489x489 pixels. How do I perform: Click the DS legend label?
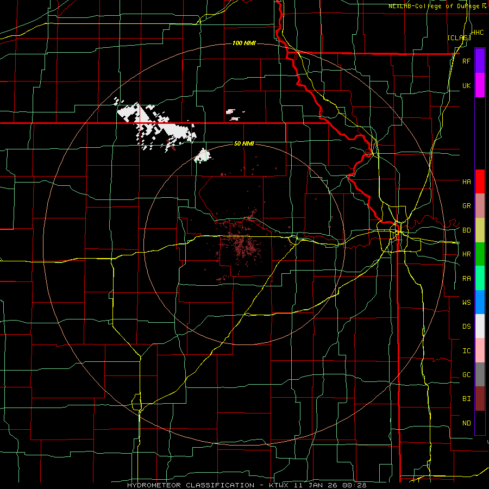[x=466, y=327]
